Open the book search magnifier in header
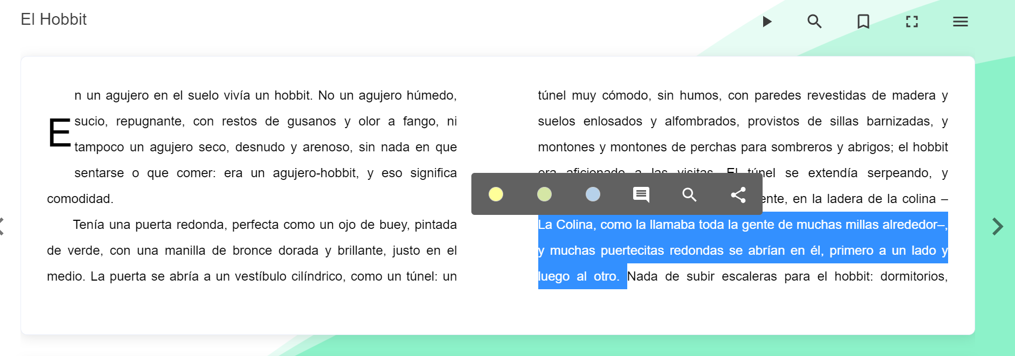Viewport: 1015px width, 356px height. click(x=814, y=22)
